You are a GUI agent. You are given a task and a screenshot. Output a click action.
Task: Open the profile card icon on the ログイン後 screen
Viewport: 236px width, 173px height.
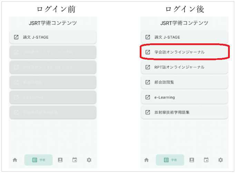pyautogui.click(x=192, y=160)
